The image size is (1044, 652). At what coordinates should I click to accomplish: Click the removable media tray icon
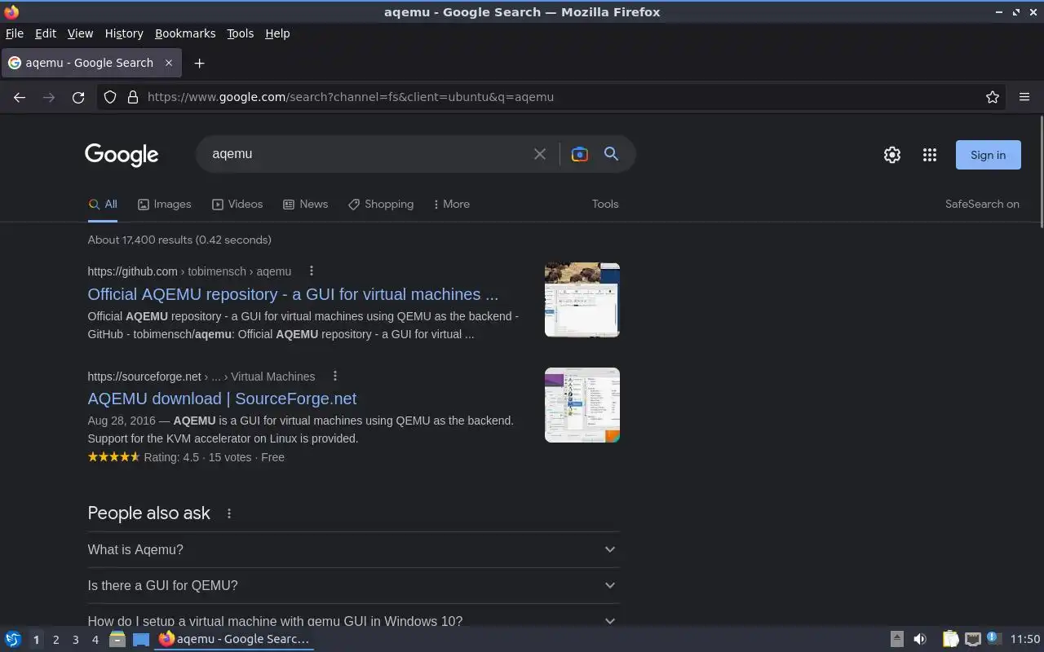pos(896,640)
